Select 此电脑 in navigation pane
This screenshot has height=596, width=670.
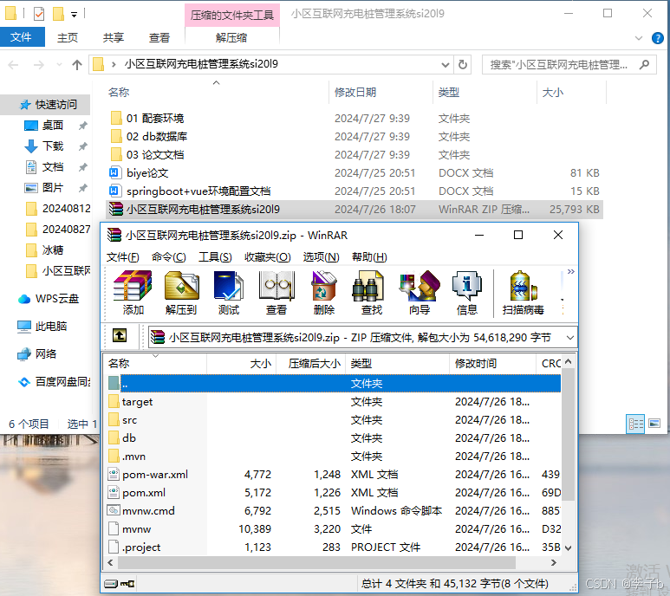(x=42, y=327)
